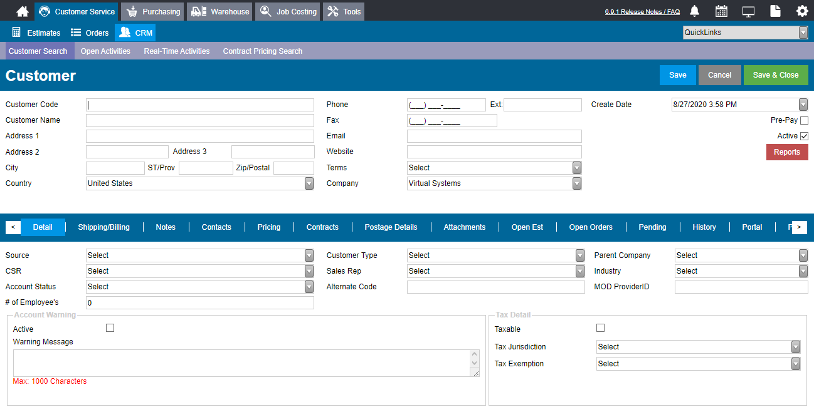Click Save & Close button
Image resolution: width=814 pixels, height=412 pixels.
click(776, 75)
